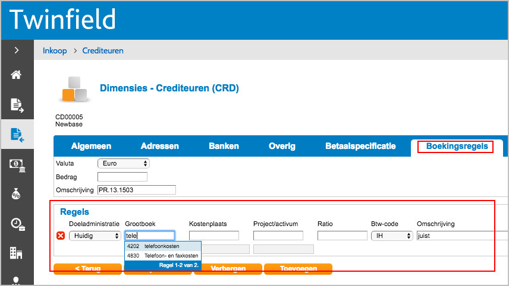Select the Boekingsregels tab
The width and height of the screenshot is (509, 286).
pyautogui.click(x=457, y=147)
